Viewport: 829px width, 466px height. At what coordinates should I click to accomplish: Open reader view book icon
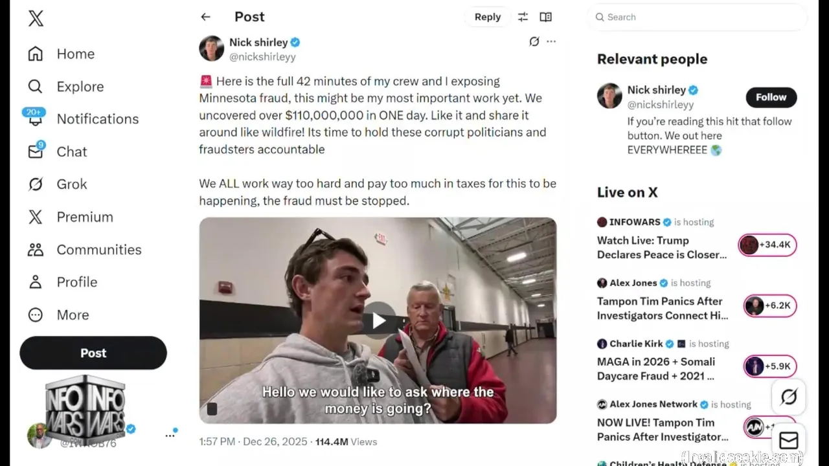click(x=546, y=17)
